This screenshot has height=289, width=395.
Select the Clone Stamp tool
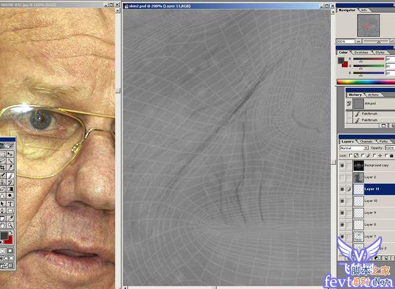point(2,182)
